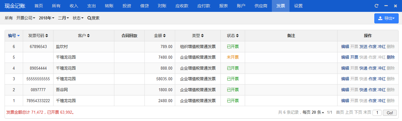Click 冲红 for invoice 67896543
Viewport: 402px width, 121px height.
point(382,47)
